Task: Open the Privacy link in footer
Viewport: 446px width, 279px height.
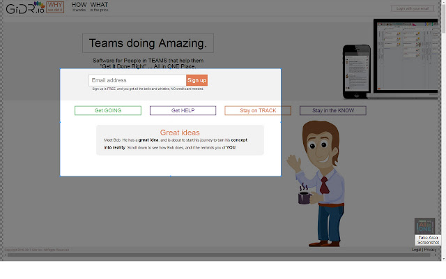Action: click(430, 250)
